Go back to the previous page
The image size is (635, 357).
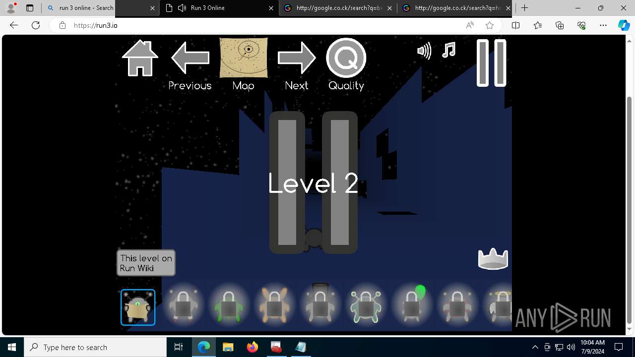tap(14, 25)
